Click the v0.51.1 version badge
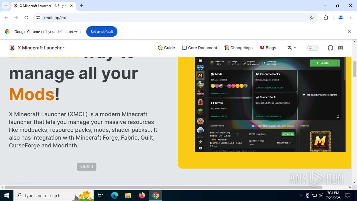 click(x=87, y=167)
